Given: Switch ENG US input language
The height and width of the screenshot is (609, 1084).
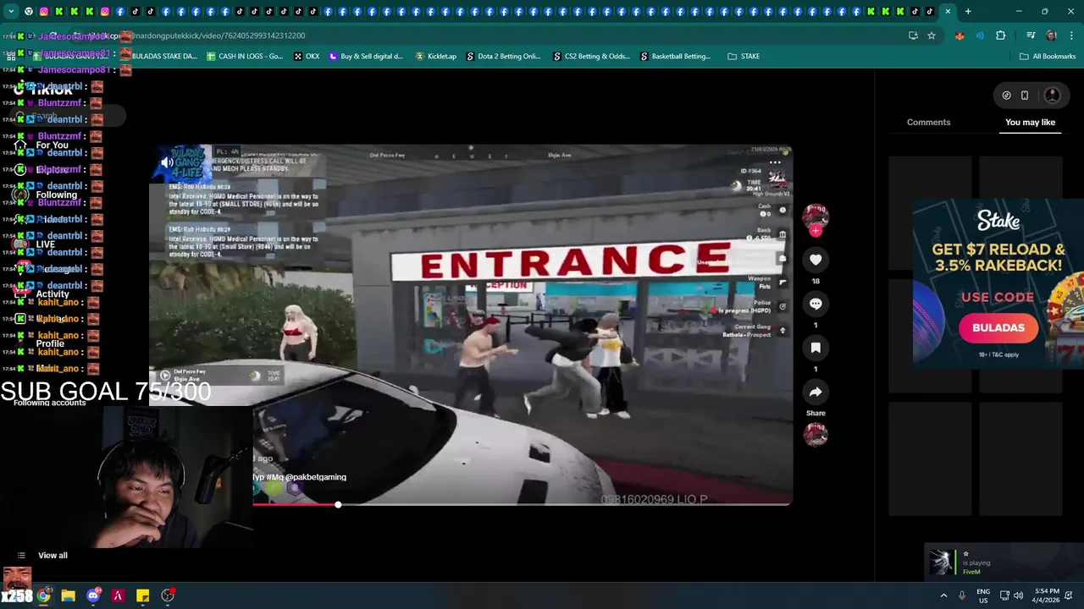Looking at the screenshot, I should pos(983,595).
